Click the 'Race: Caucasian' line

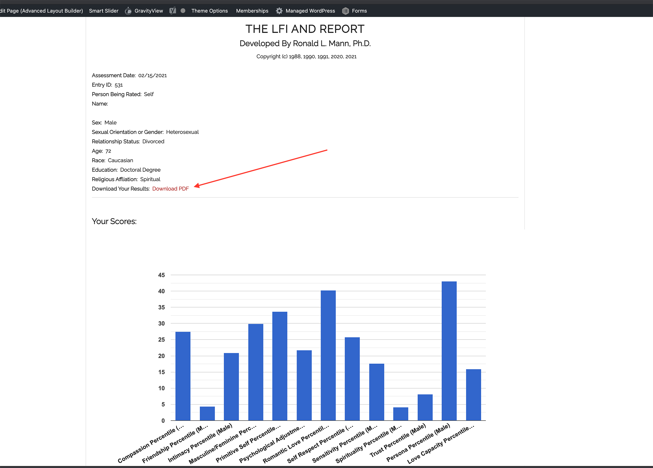click(x=112, y=160)
